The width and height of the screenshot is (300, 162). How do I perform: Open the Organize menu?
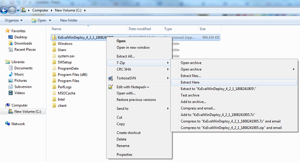13,20
